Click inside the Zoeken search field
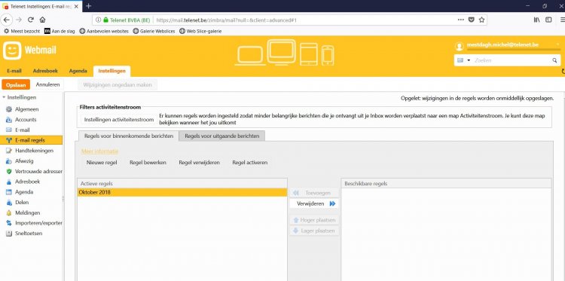 [x=512, y=60]
